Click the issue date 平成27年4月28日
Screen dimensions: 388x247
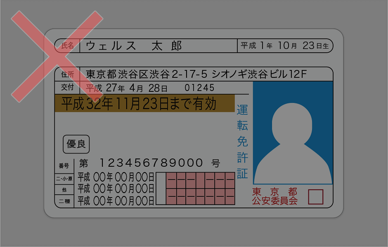tap(126, 88)
